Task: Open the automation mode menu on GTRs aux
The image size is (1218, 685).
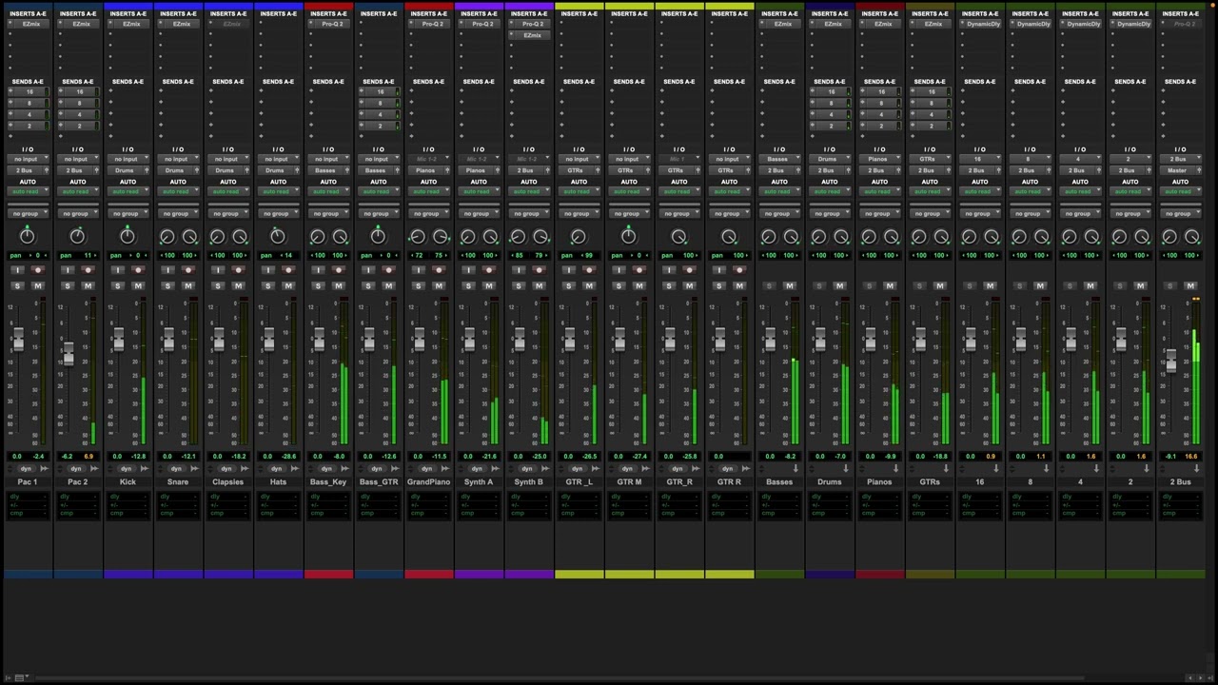Action: [x=930, y=191]
